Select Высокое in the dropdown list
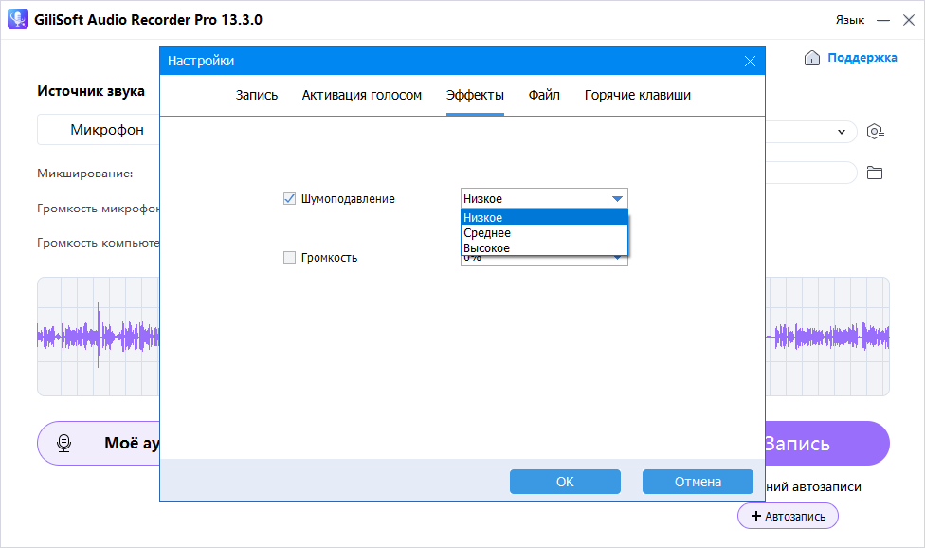 point(544,248)
